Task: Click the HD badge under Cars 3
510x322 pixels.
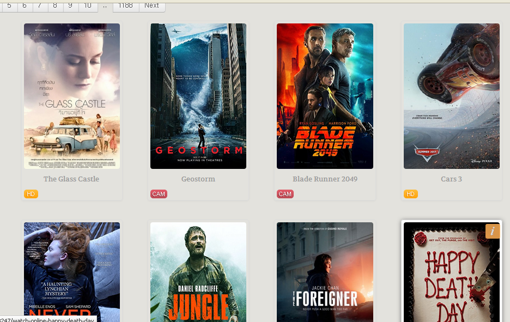Action: pos(411,194)
